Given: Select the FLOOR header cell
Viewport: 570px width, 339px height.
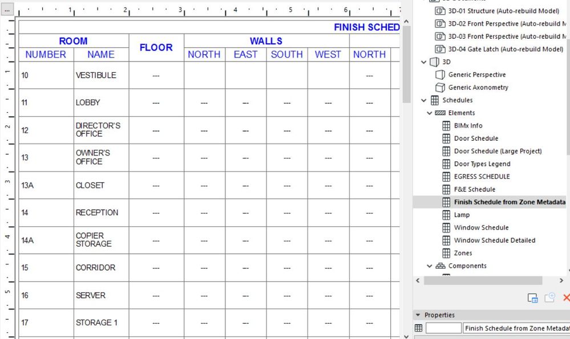Looking at the screenshot, I should coord(156,47).
